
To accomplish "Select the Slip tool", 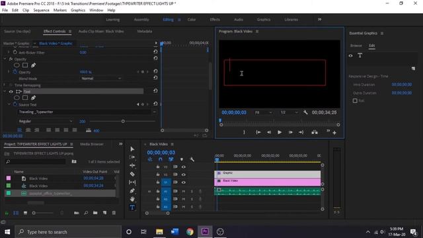I will point(132,182).
